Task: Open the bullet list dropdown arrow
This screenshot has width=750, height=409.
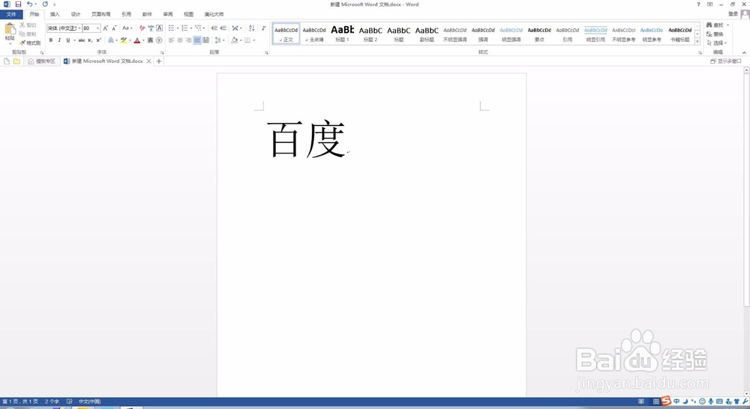Action: pyautogui.click(x=178, y=28)
